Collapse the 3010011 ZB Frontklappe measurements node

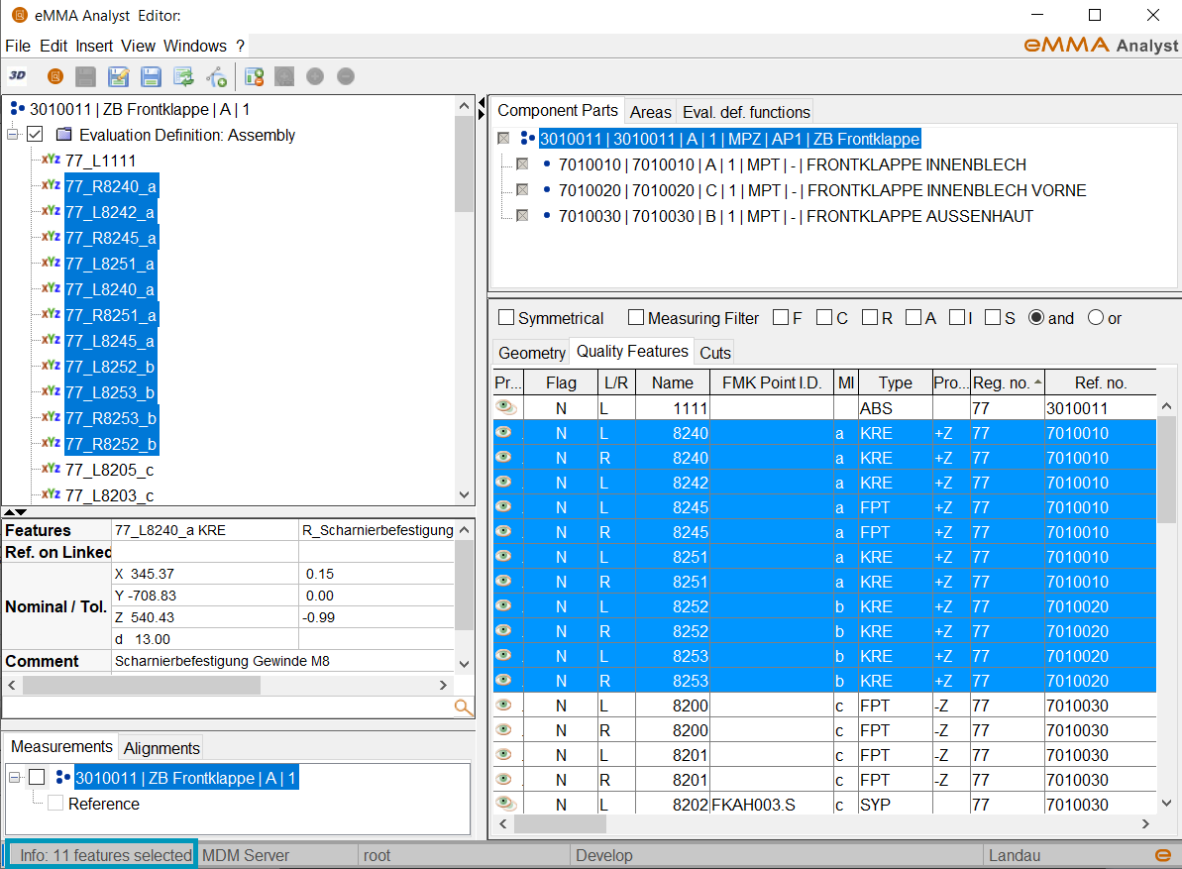click(15, 778)
